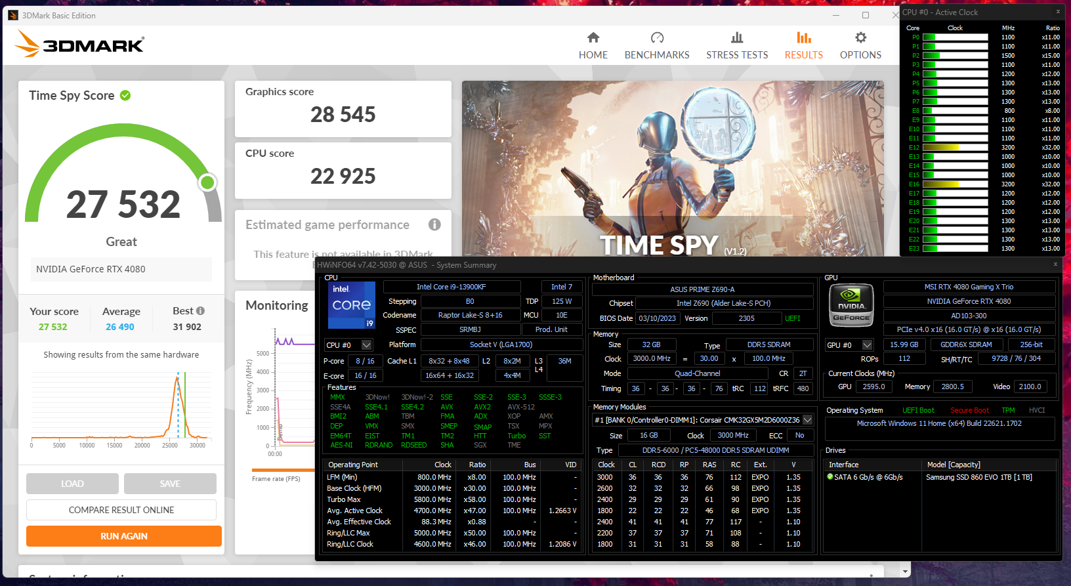Image resolution: width=1071 pixels, height=586 pixels.
Task: Click the info icon next to Best
Action: (x=201, y=311)
